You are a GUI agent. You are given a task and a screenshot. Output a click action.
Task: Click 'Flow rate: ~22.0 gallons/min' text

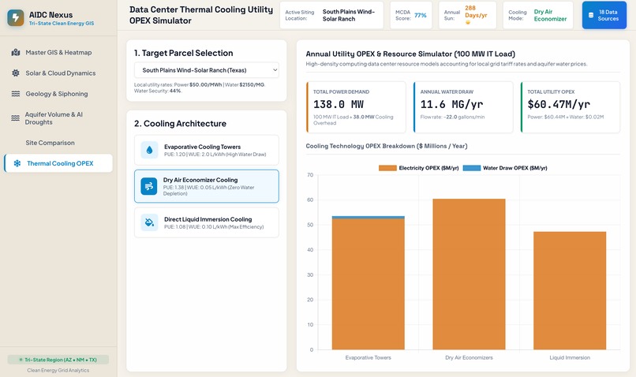coord(452,117)
